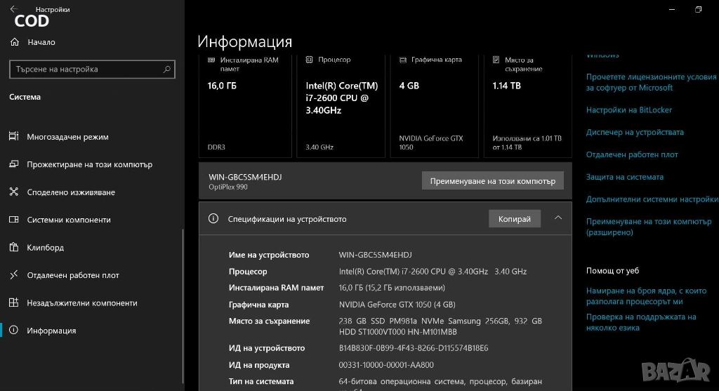This screenshot has width=719, height=391.
Task: Open Многозадачен режим settings
Action: (x=67, y=137)
